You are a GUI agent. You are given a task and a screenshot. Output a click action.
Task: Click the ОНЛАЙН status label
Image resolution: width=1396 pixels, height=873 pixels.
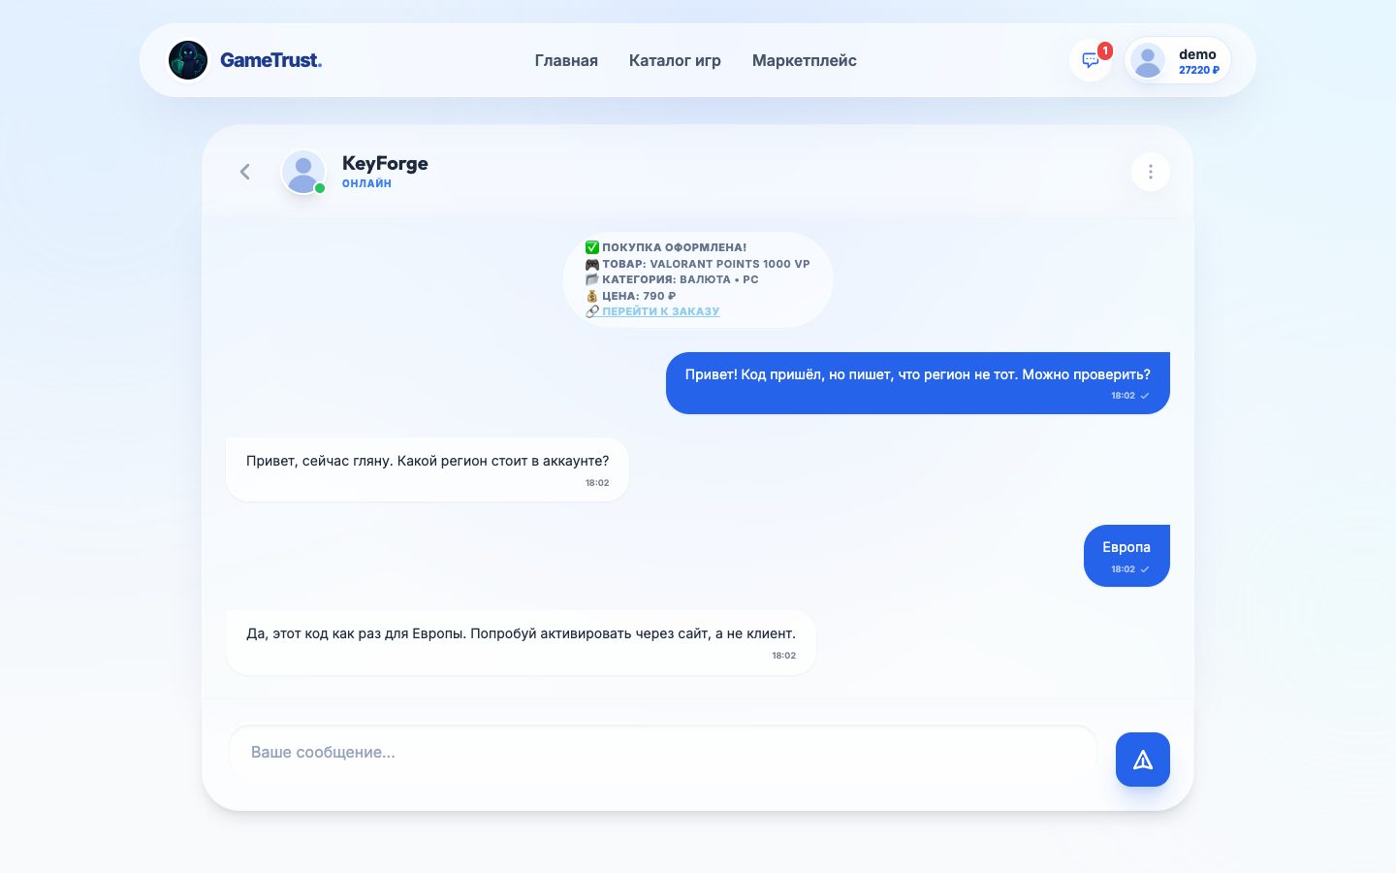click(366, 183)
